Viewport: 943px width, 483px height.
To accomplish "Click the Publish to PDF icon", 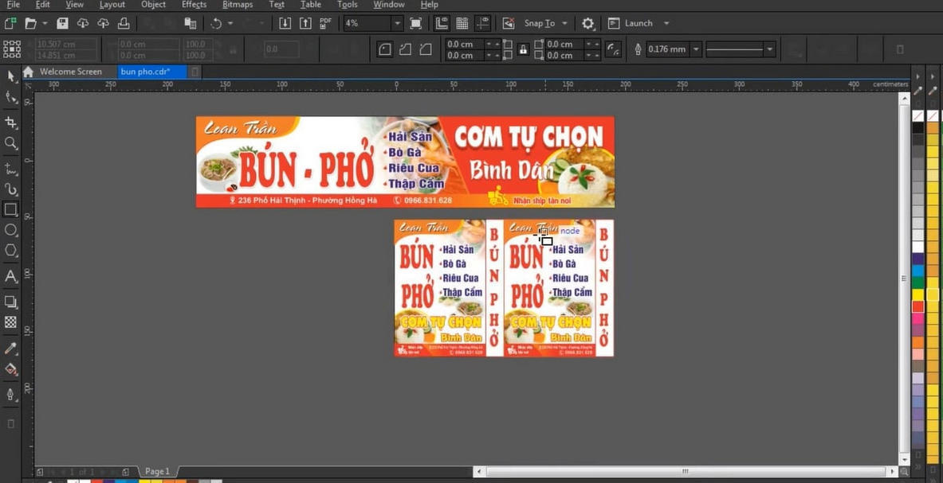I will pyautogui.click(x=324, y=23).
